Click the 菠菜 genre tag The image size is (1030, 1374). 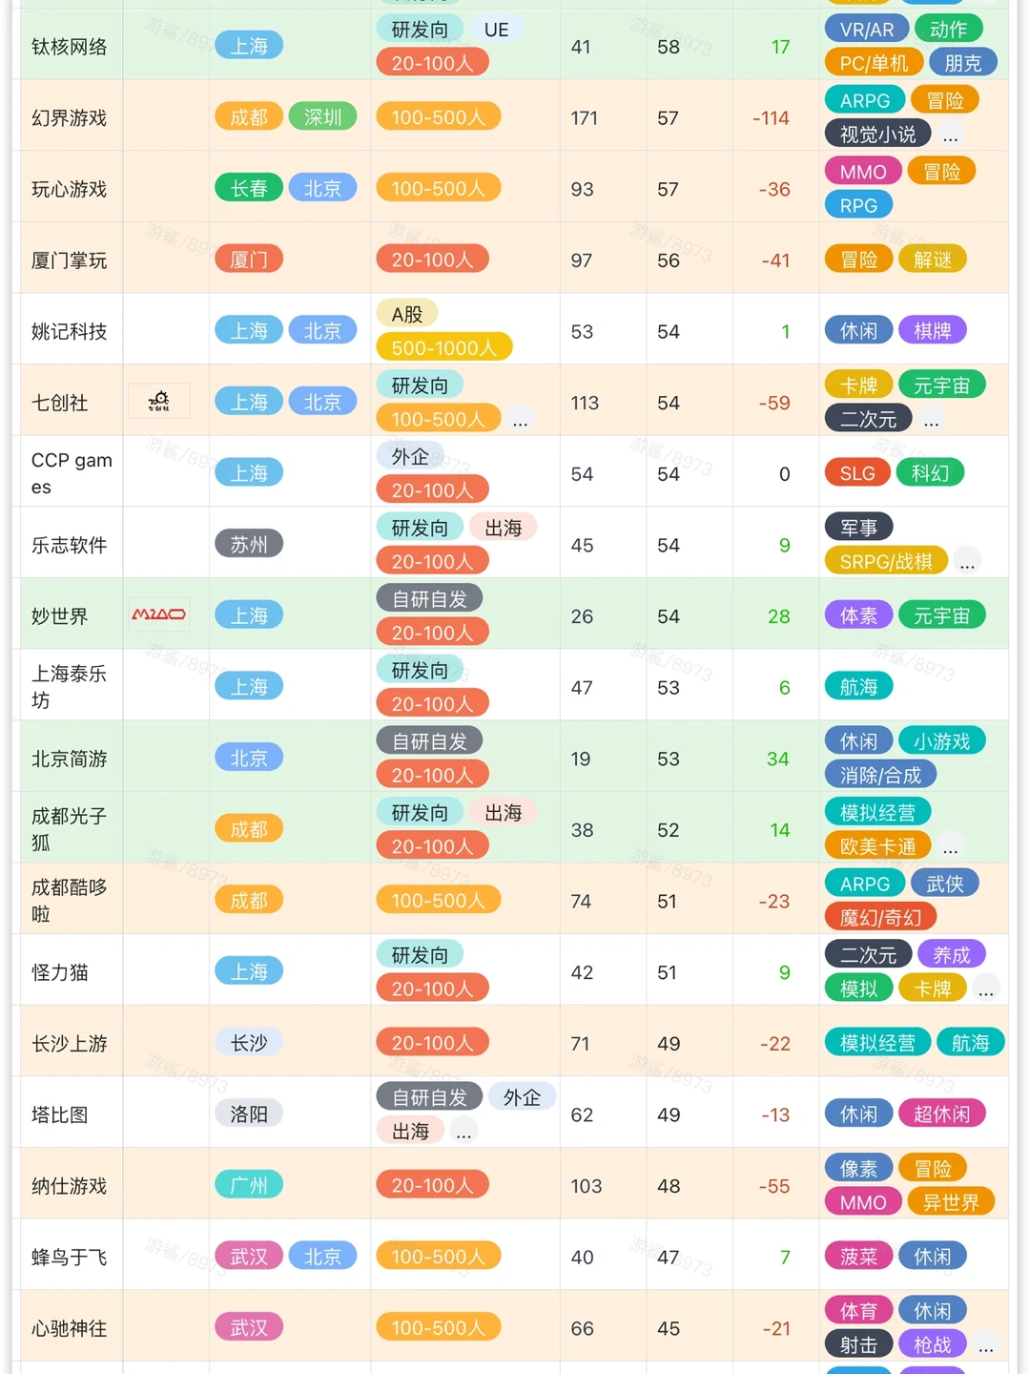click(858, 1257)
